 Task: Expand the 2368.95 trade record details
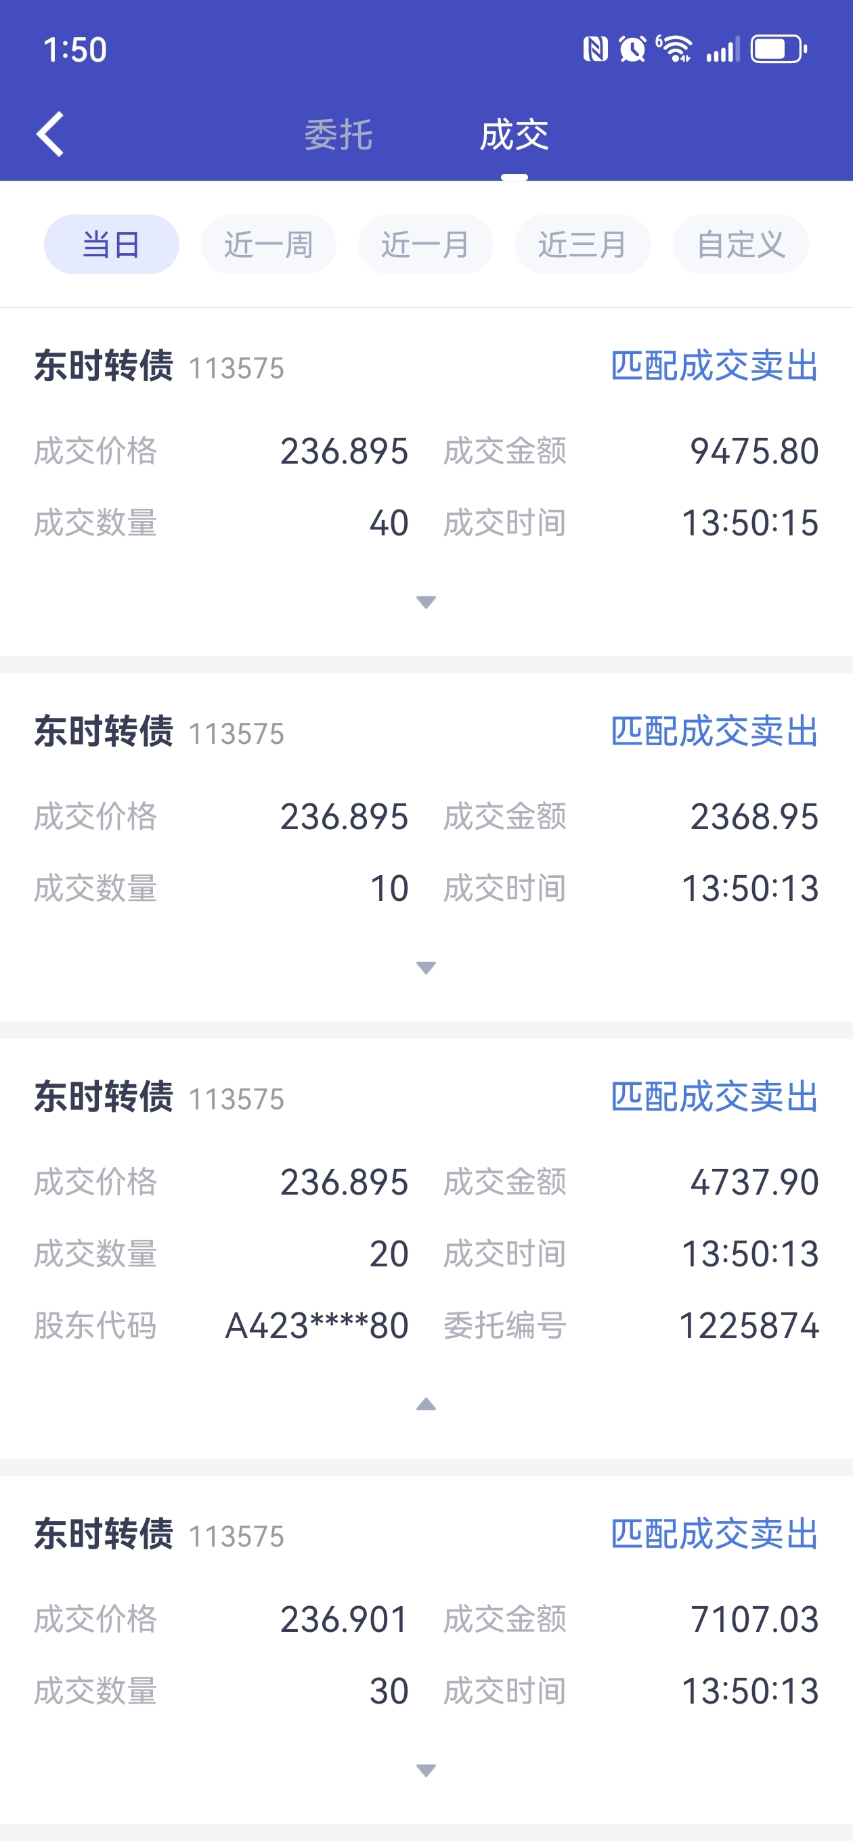(x=426, y=968)
